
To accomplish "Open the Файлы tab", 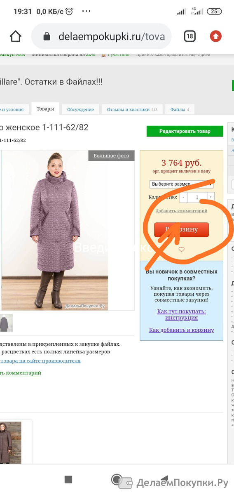I will [180, 109].
